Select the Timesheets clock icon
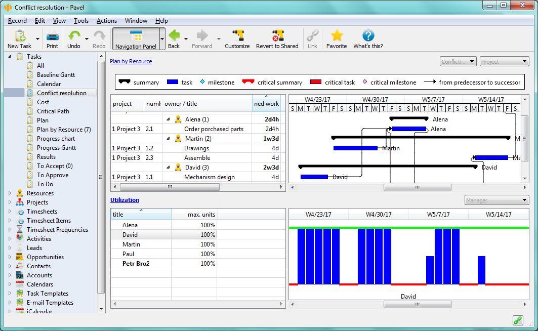This screenshot has height=331, width=538. tap(21, 212)
